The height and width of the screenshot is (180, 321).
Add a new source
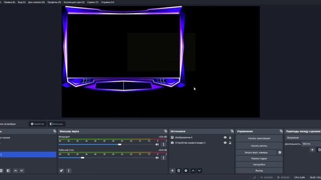click(173, 170)
